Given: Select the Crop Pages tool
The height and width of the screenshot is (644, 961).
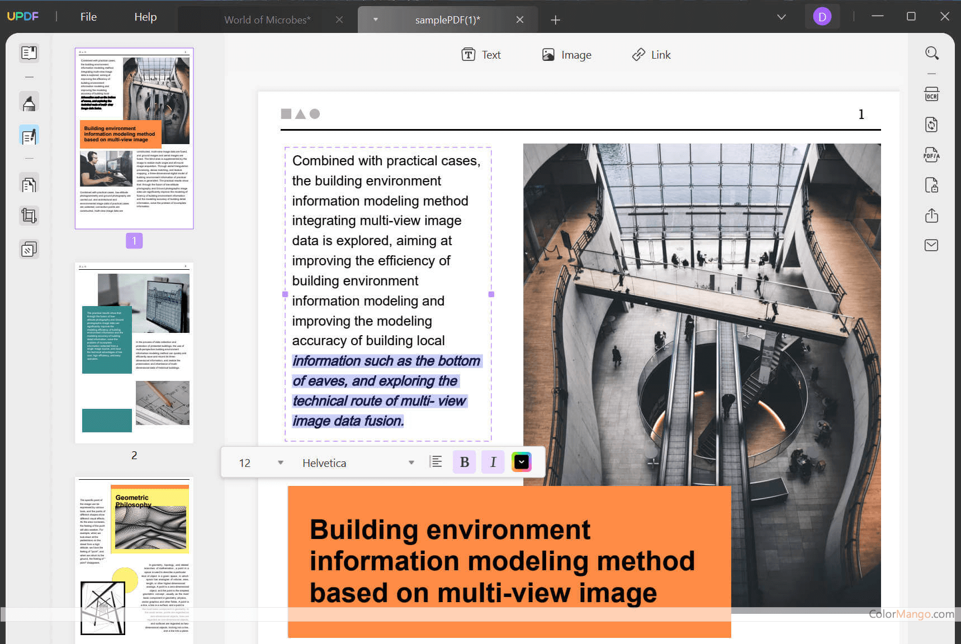Looking at the screenshot, I should click(29, 216).
